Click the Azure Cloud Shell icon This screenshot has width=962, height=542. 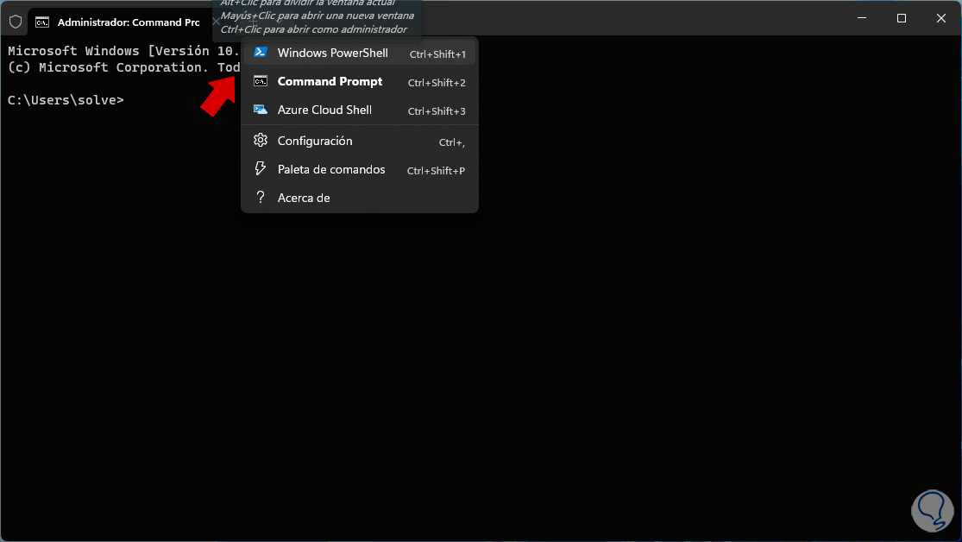261,110
